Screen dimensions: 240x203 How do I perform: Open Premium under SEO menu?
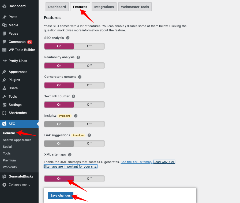tap(9, 160)
